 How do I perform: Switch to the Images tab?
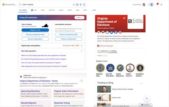[x=61, y=10]
